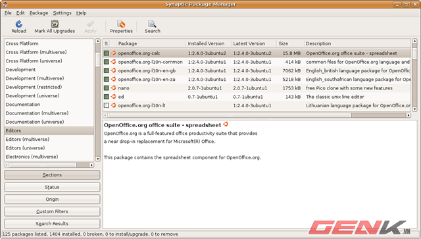Open the File menu
The width and height of the screenshot is (421, 239).
[x=8, y=13]
